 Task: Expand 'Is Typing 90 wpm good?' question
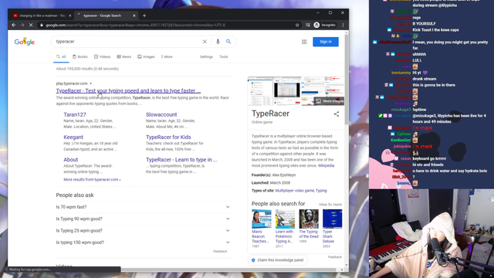click(143, 219)
